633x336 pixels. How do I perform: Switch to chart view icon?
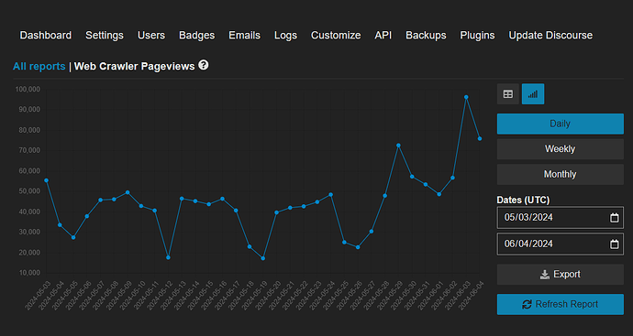(x=533, y=94)
